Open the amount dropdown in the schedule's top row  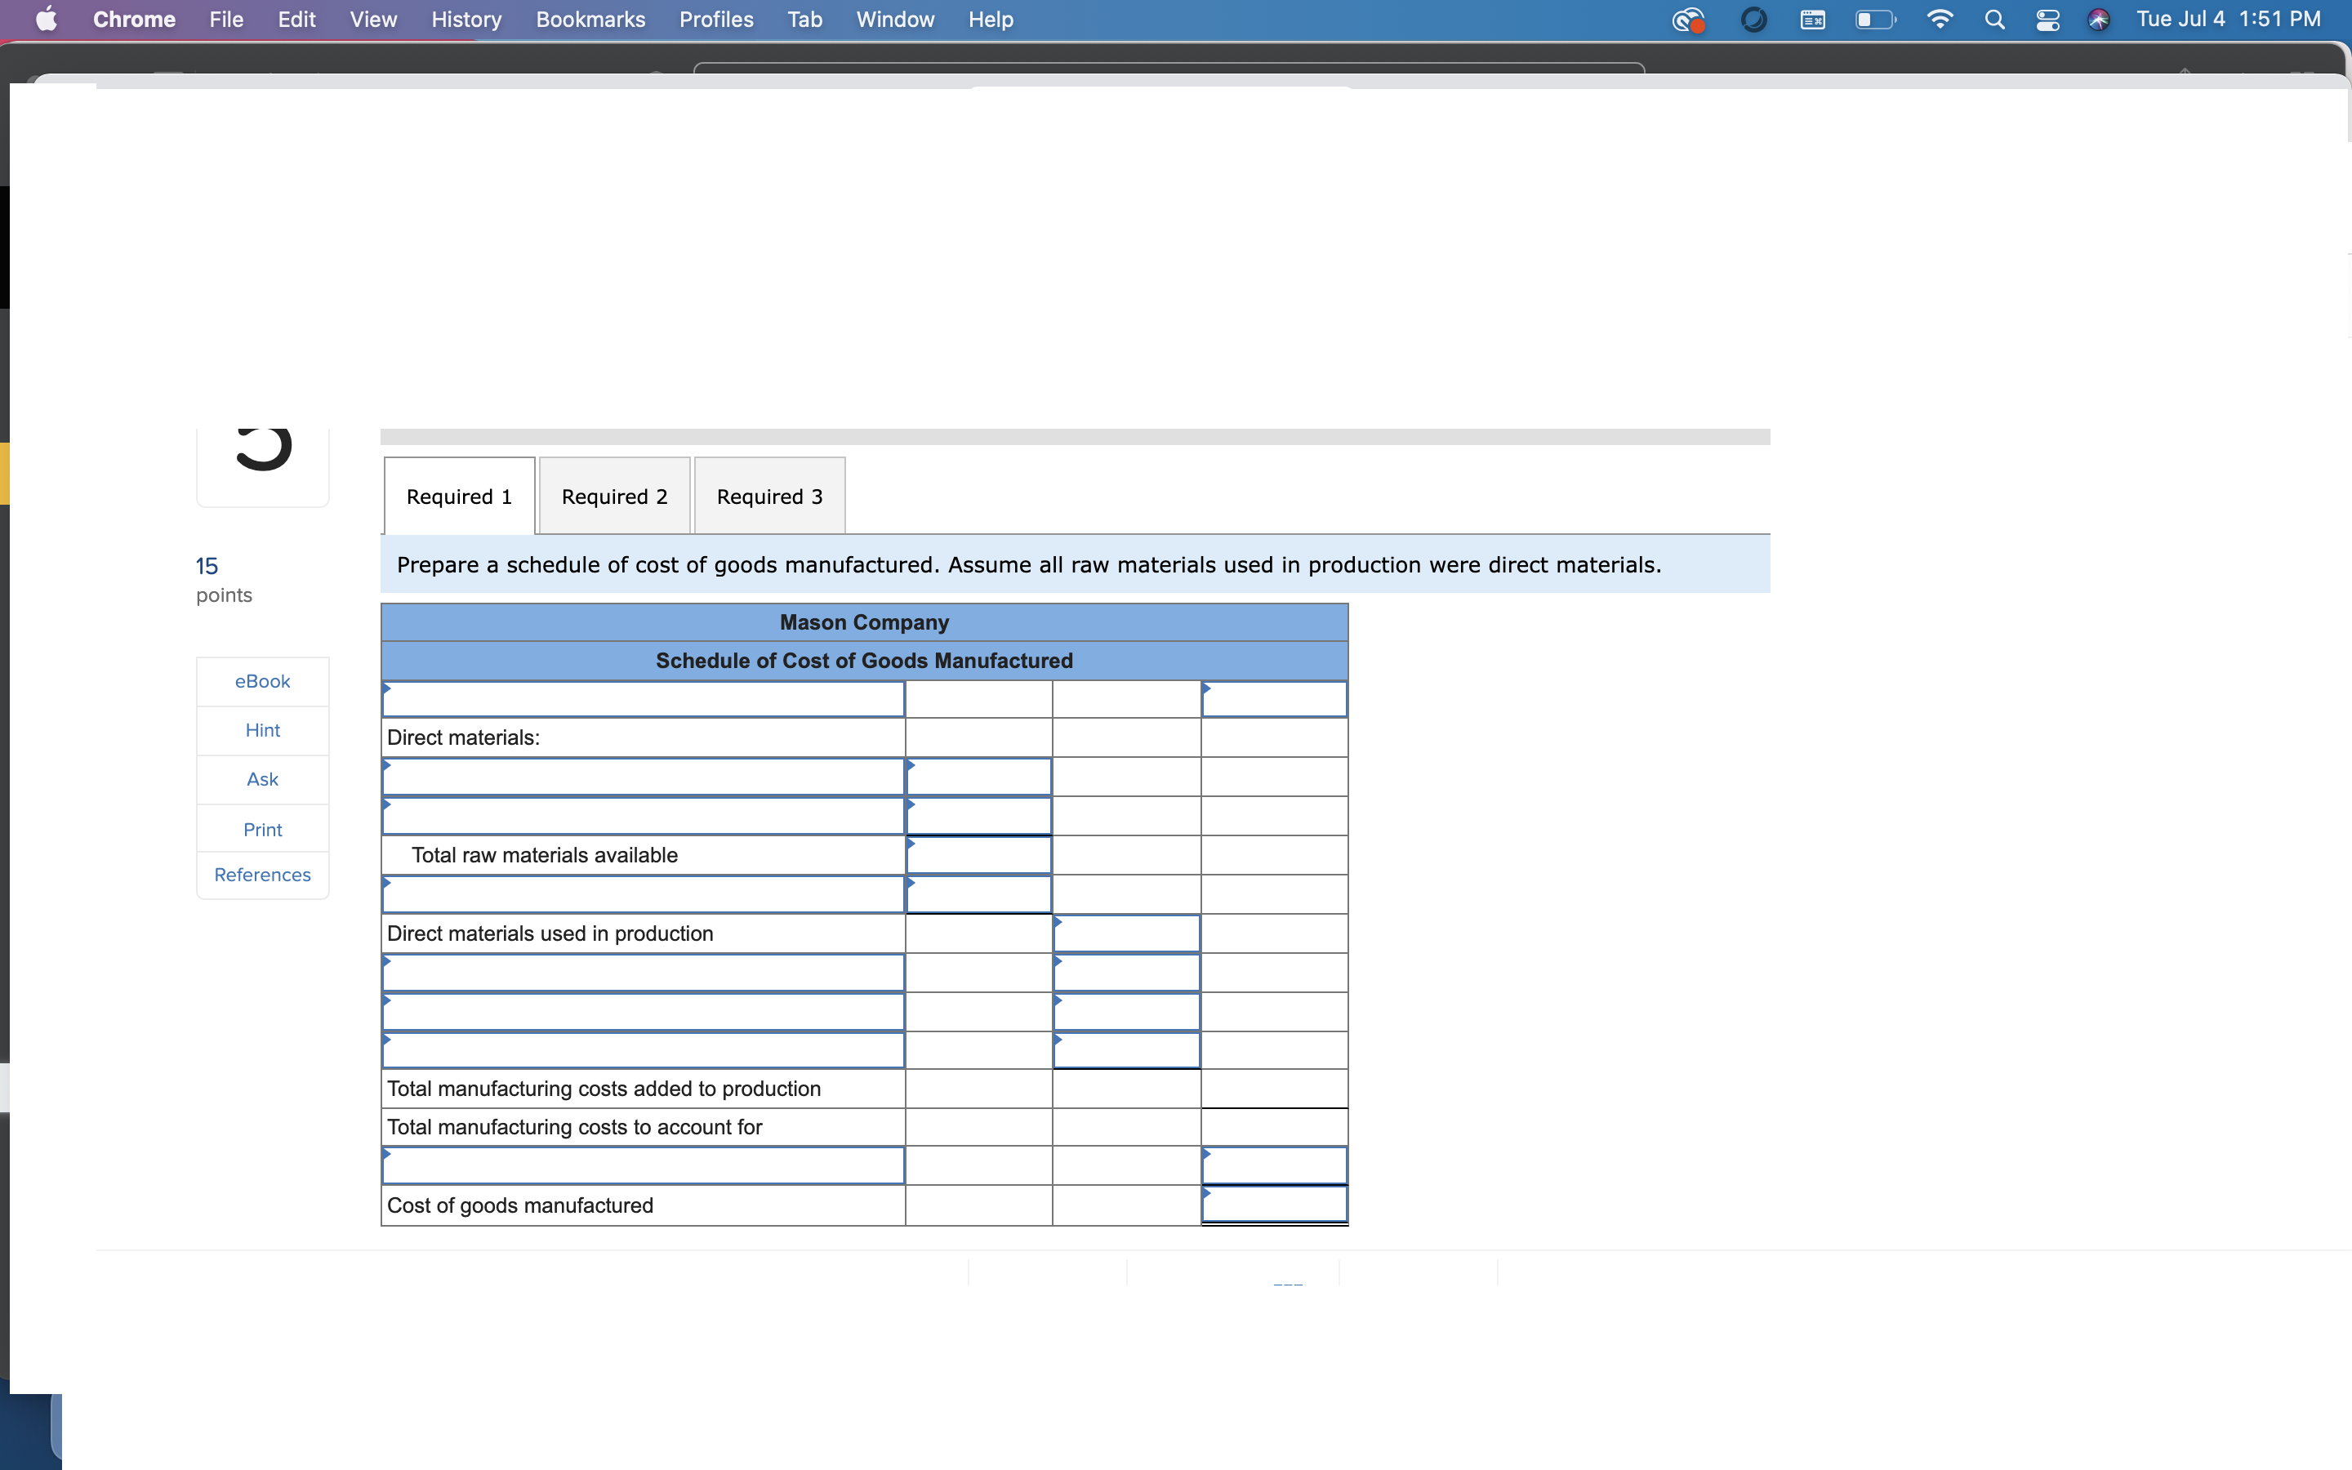pyautogui.click(x=1274, y=699)
